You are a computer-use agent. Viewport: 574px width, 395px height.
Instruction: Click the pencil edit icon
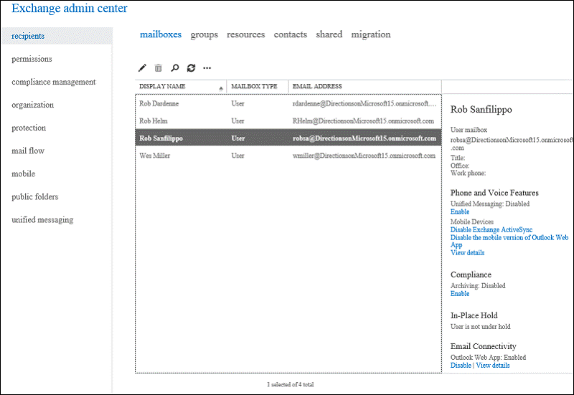(x=142, y=67)
